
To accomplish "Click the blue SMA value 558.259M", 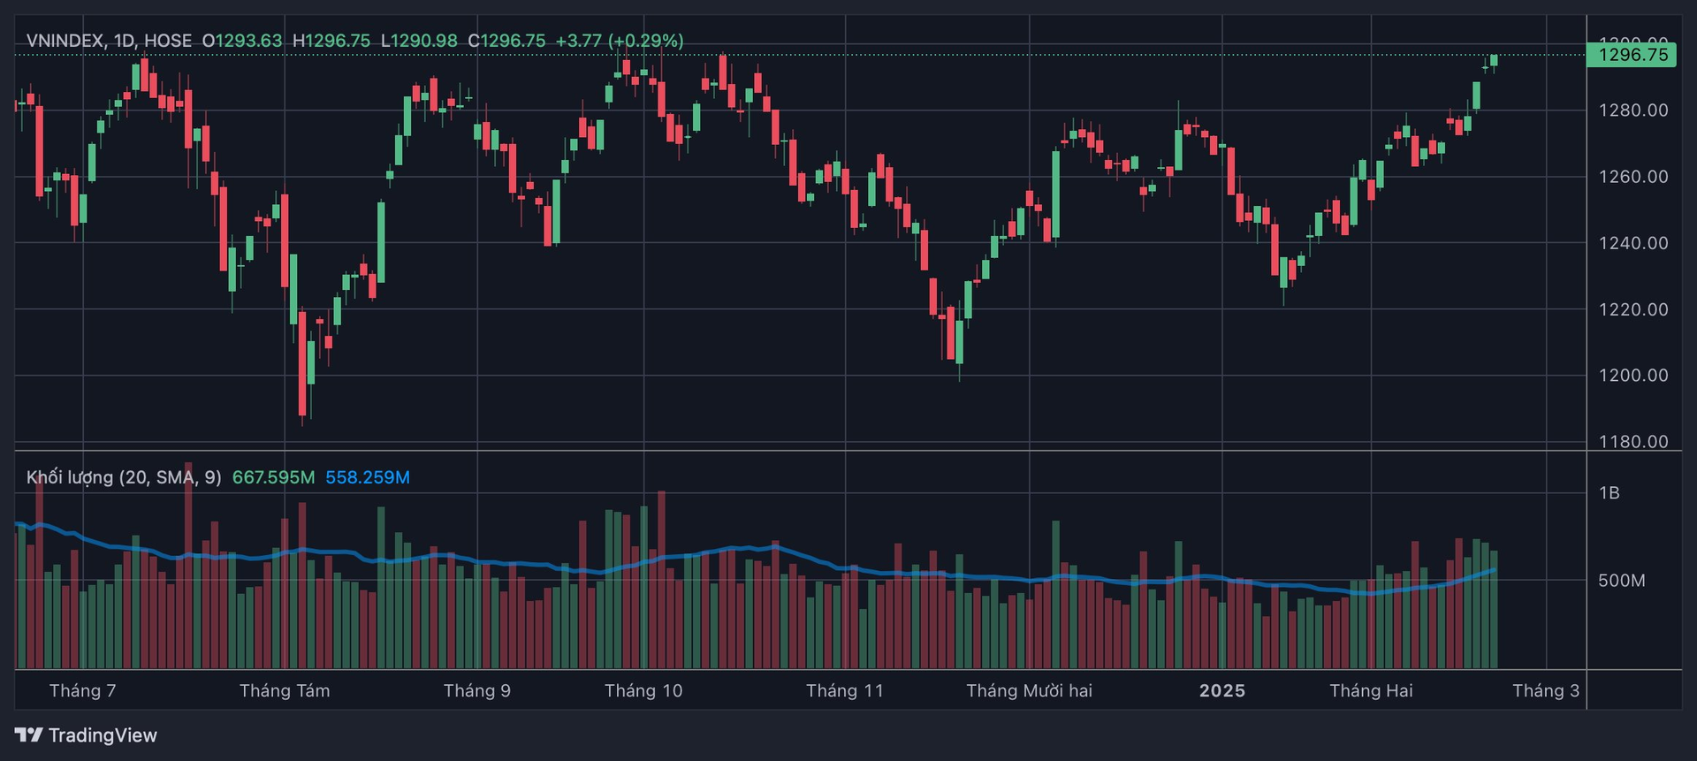I will click(367, 477).
